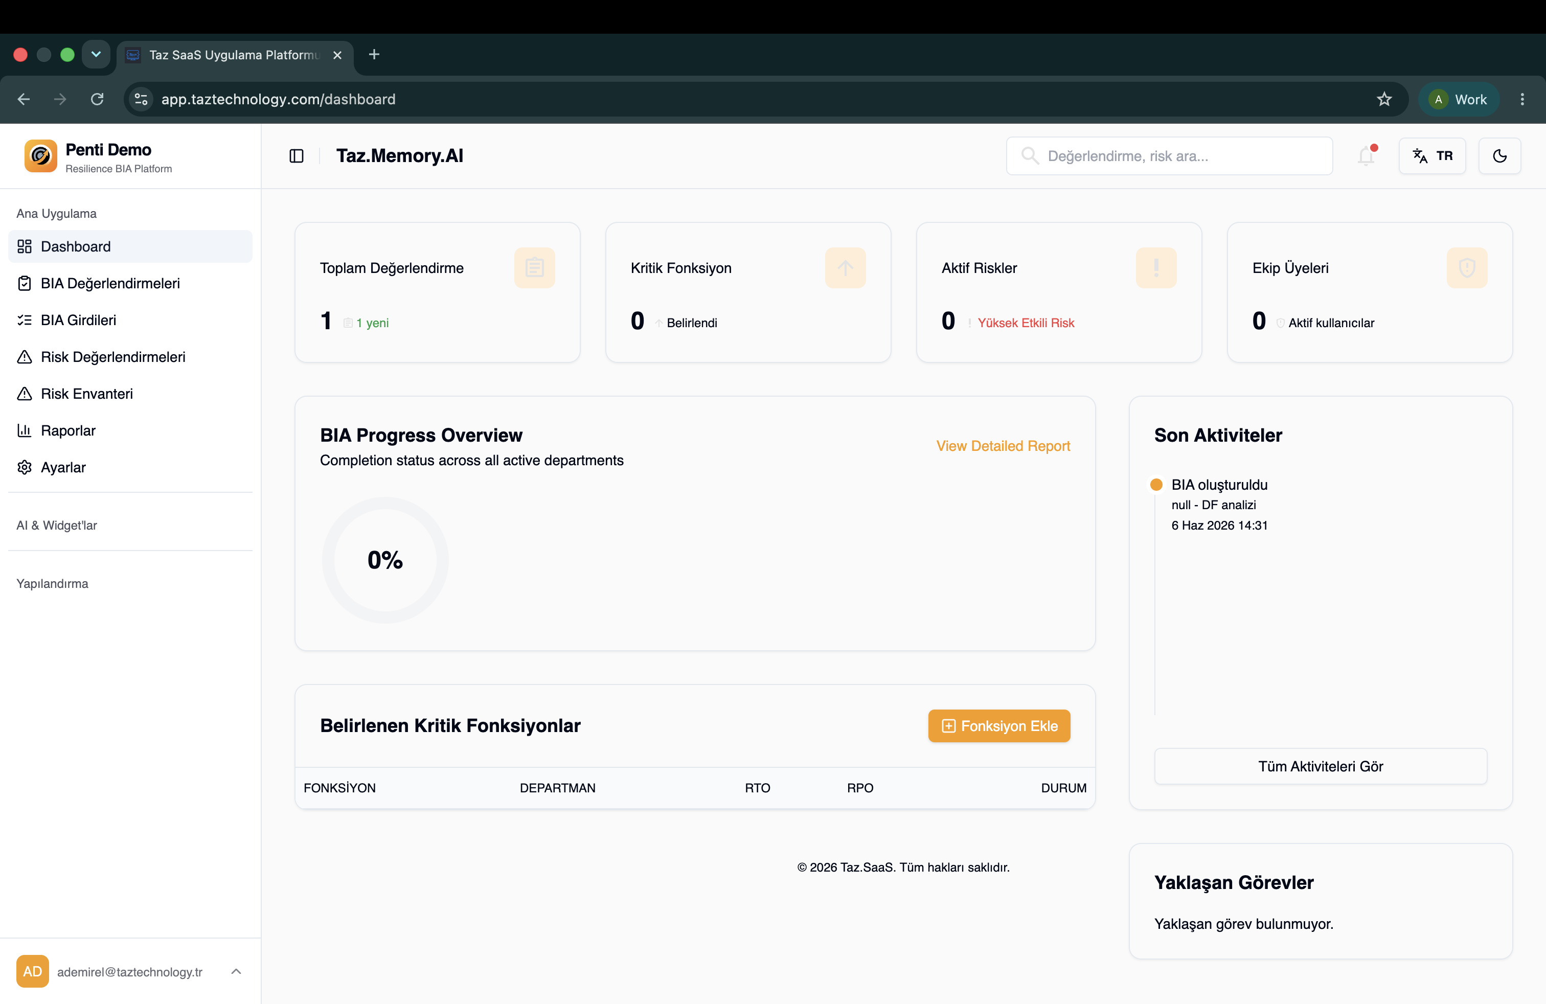Open View Detailed Report link
The image size is (1546, 1004).
tap(1003, 446)
